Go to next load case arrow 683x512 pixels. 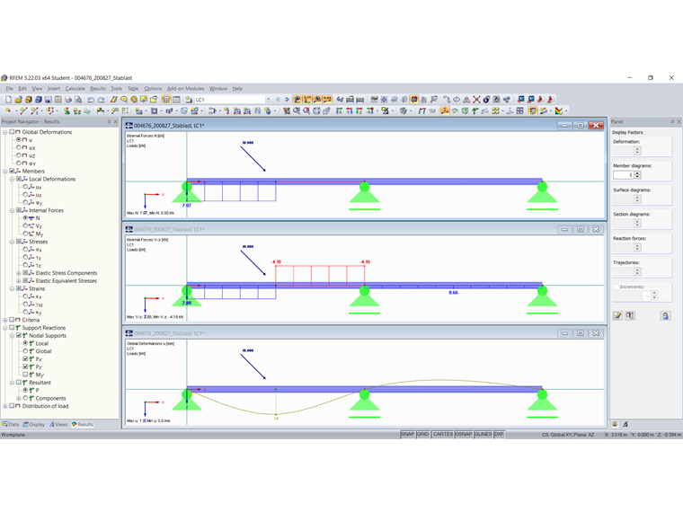287,100
